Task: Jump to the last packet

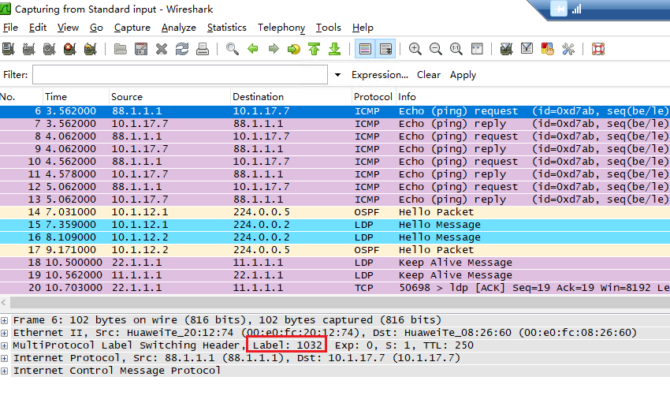Action: point(334,49)
